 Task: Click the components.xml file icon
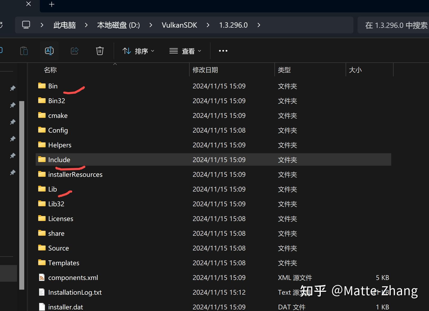pos(42,277)
